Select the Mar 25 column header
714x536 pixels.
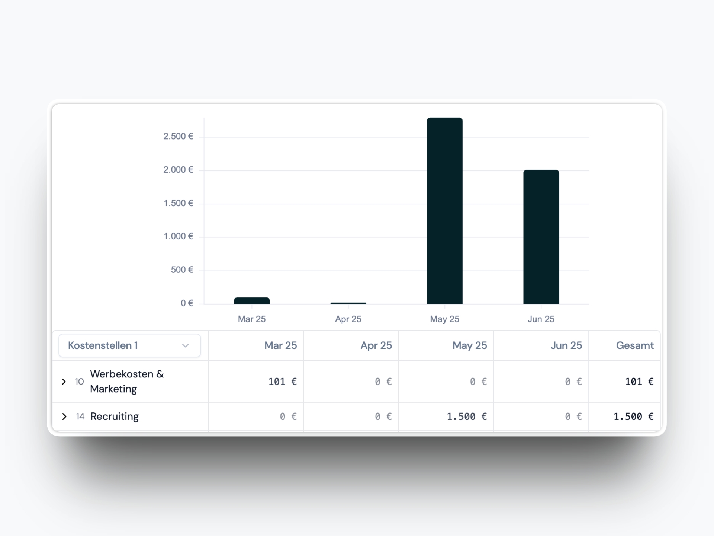tap(281, 345)
